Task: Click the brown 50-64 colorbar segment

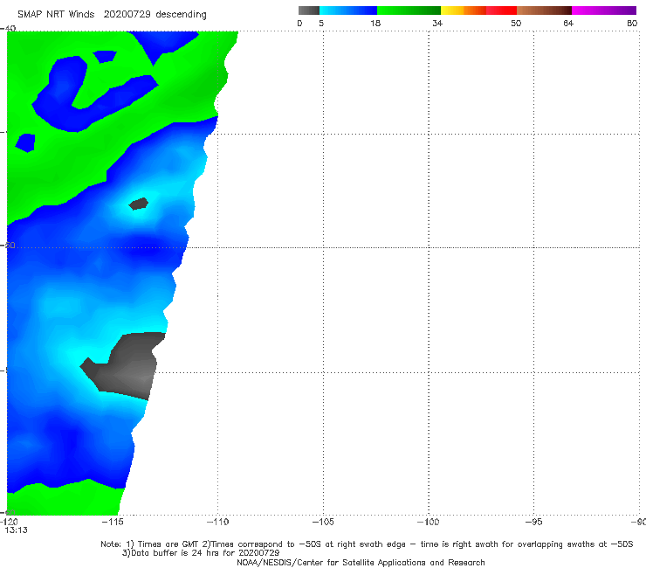Action: 544,10
